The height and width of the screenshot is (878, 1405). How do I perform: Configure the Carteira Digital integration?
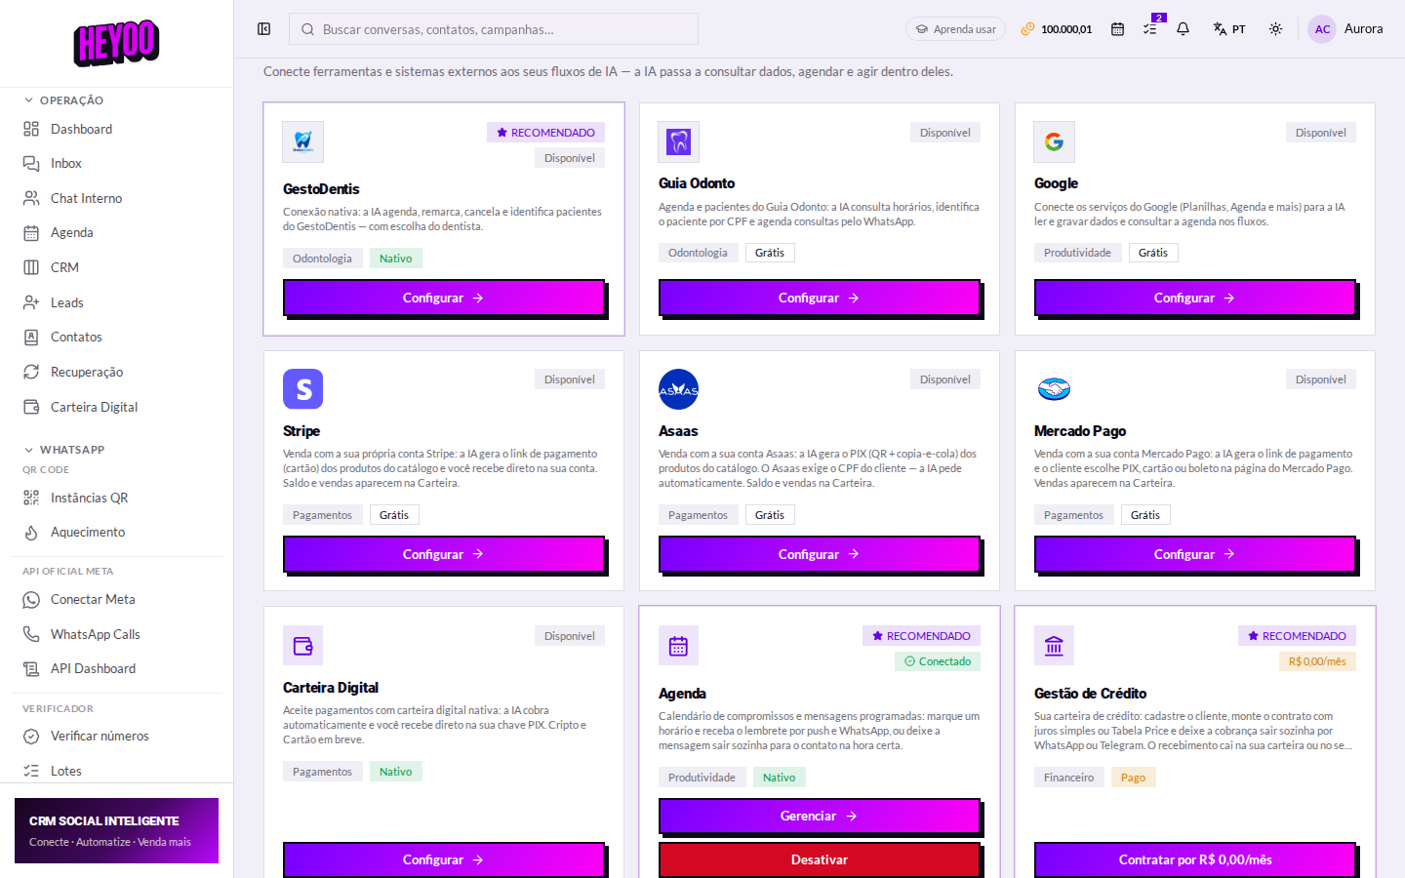tap(444, 859)
